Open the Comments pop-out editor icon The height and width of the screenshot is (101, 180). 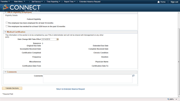(x=133, y=75)
